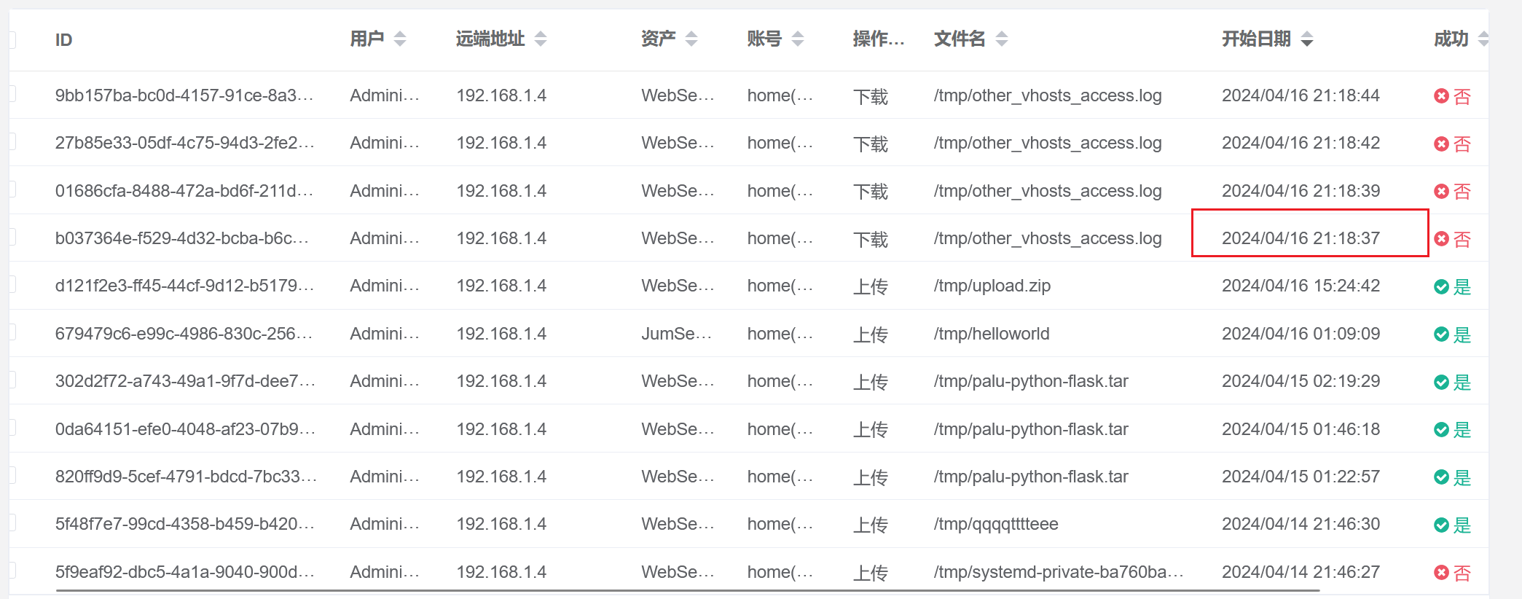Click the sort arrows beside 远端地址
Image resolution: width=1522 pixels, height=599 pixels.
[540, 39]
